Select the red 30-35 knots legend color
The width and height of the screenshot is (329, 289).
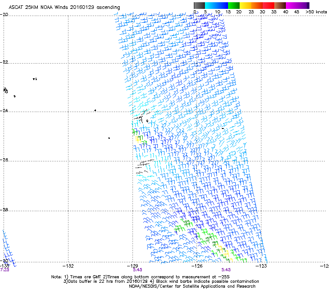[269, 5]
